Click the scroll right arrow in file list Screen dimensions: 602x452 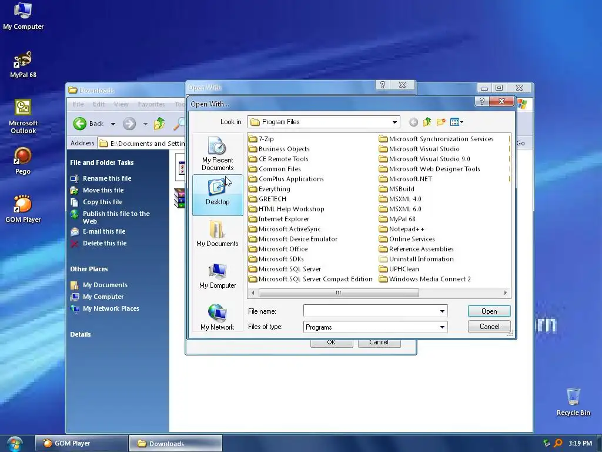click(505, 293)
